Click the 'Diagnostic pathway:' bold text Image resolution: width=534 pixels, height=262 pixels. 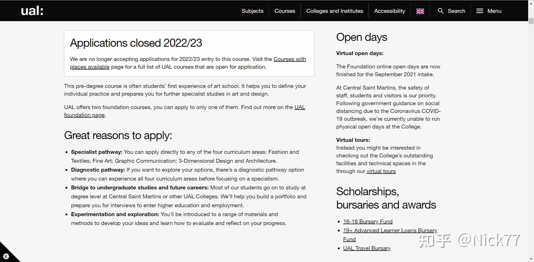(x=98, y=170)
